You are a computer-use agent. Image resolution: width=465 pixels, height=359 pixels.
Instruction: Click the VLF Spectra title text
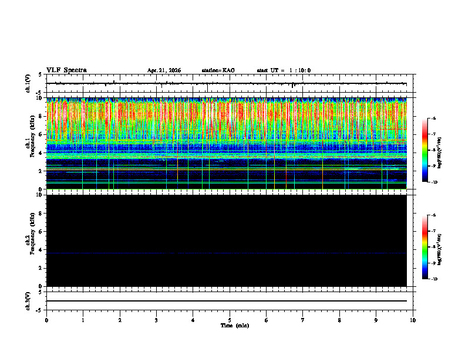click(66, 70)
